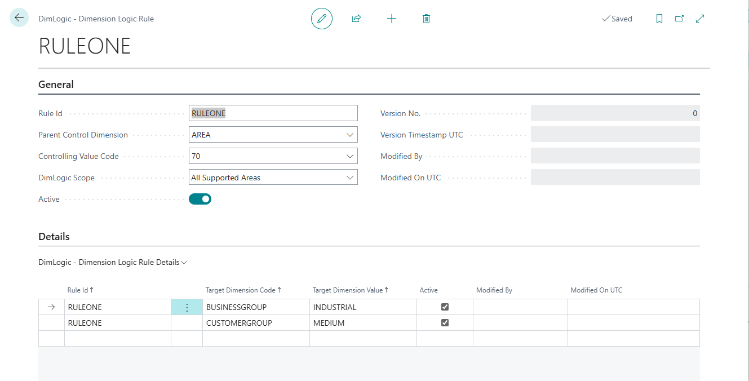749x381 pixels.
Task: Open the Controlling Value Code dropdown
Action: (349, 156)
